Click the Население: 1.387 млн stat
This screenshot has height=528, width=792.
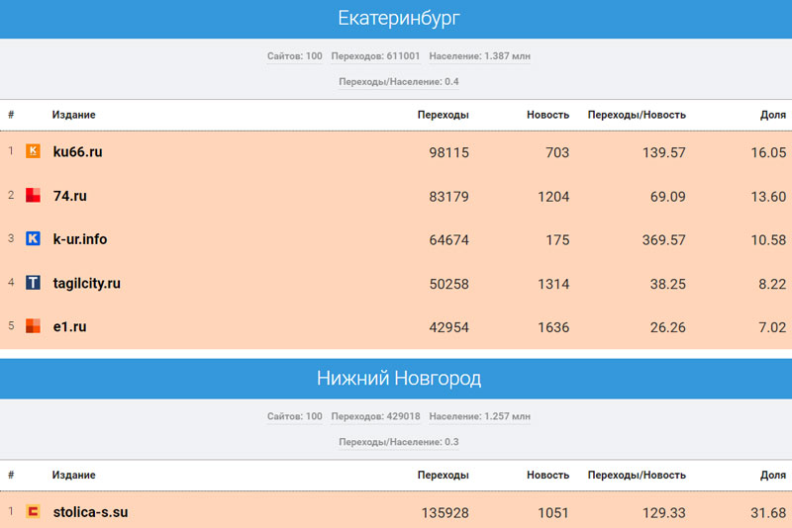click(x=480, y=56)
